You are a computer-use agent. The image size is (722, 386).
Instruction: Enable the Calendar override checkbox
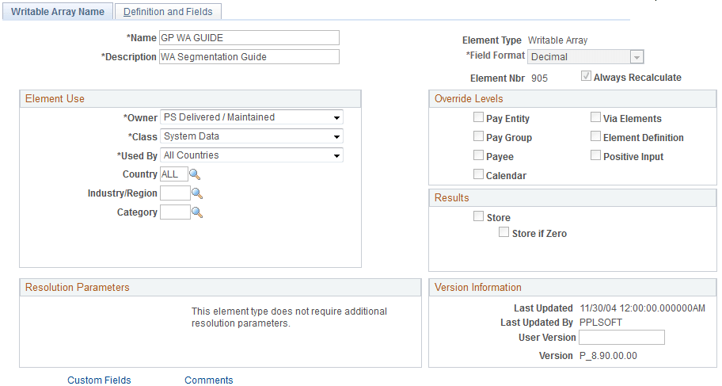[479, 175]
